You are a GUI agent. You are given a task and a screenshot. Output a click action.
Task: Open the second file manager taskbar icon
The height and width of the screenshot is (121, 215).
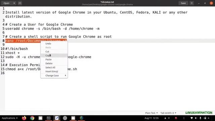(x=73, y=118)
